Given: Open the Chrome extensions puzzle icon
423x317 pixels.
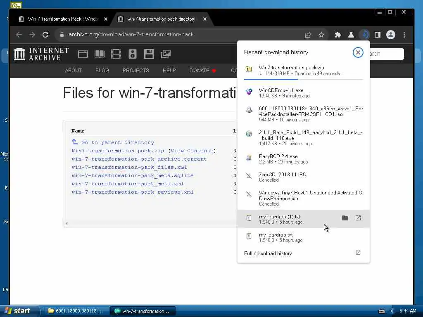Looking at the screenshot, I should pos(338,35).
